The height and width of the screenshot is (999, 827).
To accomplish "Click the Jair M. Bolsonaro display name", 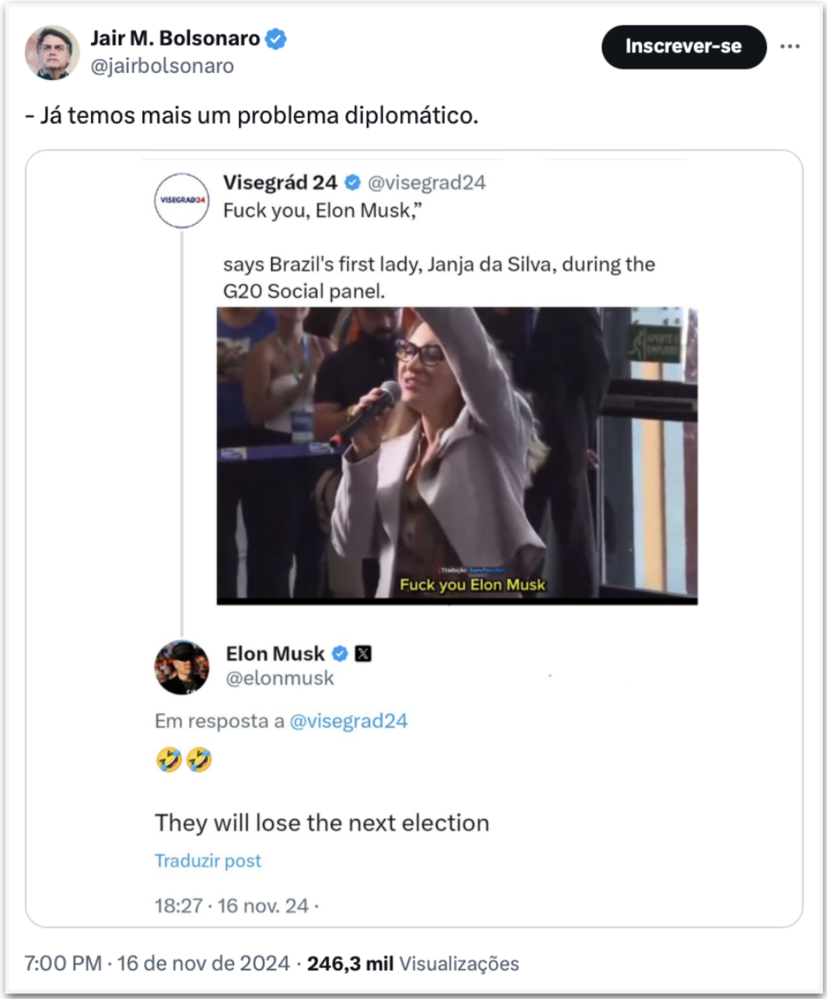I will coord(175,38).
